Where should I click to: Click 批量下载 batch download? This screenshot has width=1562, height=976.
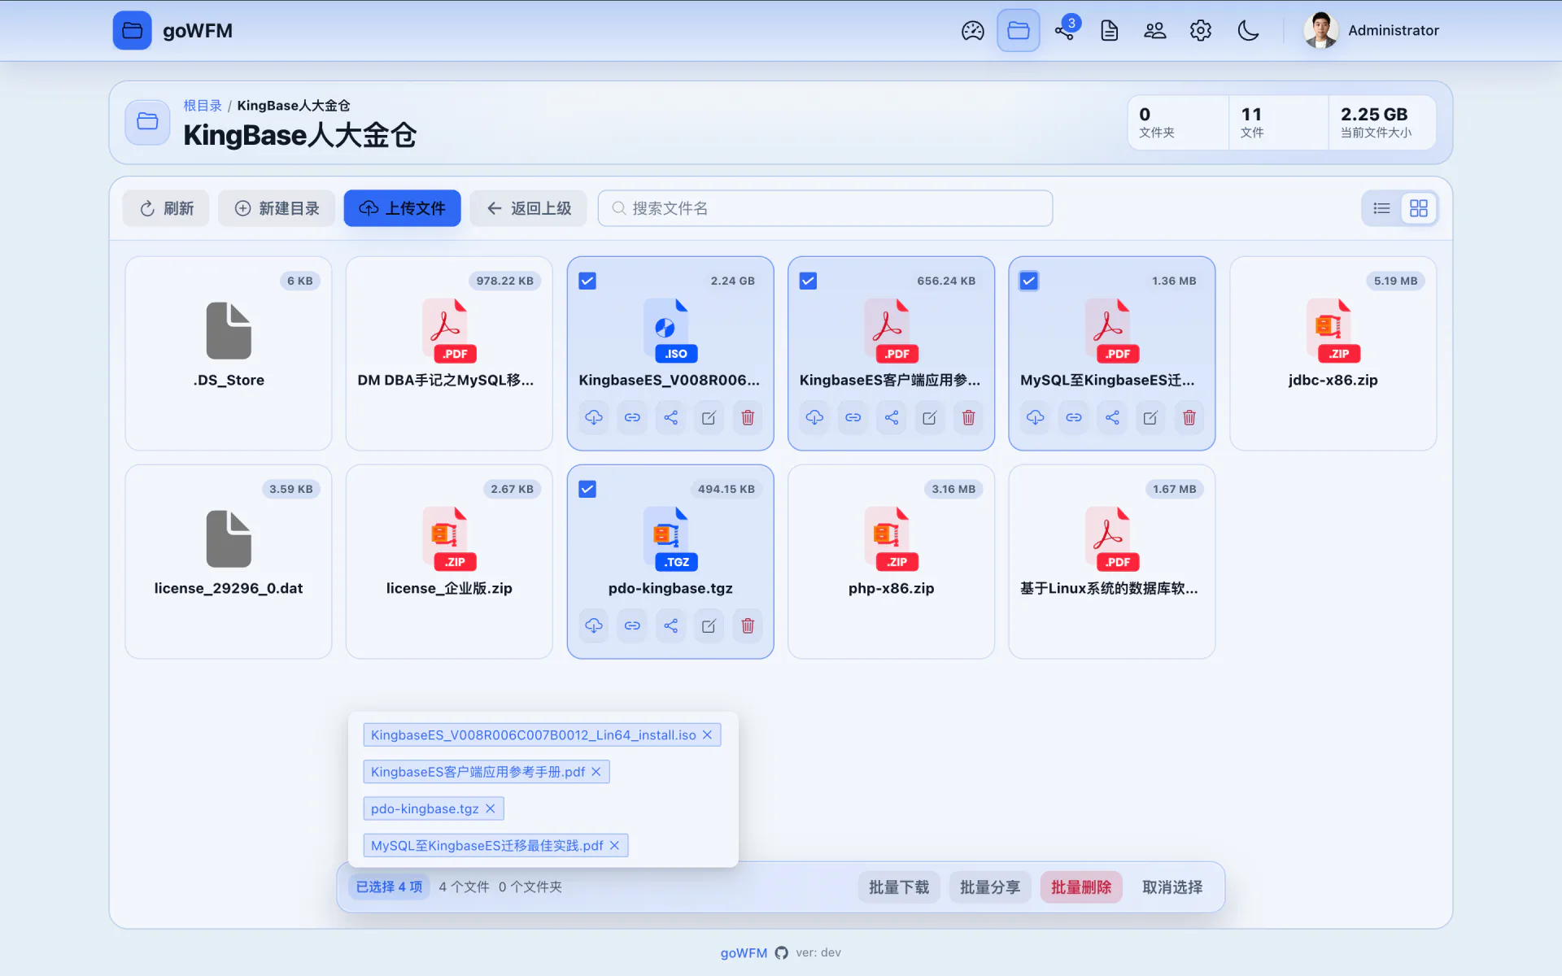[x=899, y=887]
